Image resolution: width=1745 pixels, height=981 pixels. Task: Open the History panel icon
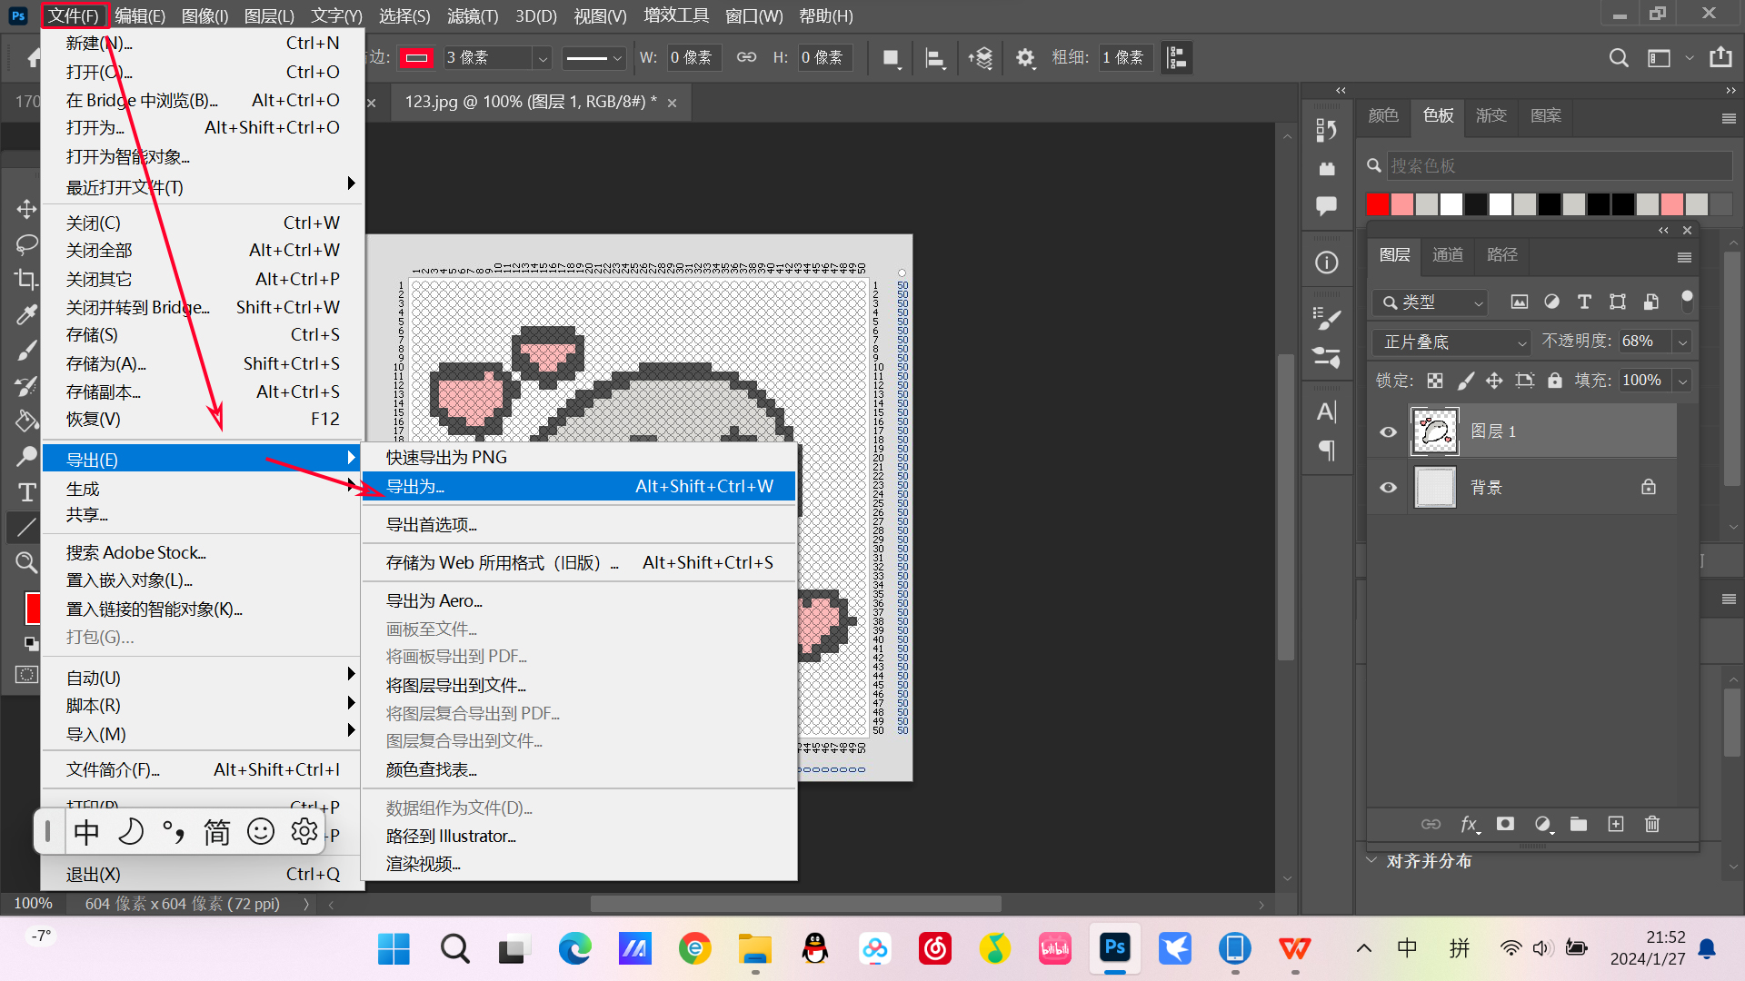click(1327, 130)
